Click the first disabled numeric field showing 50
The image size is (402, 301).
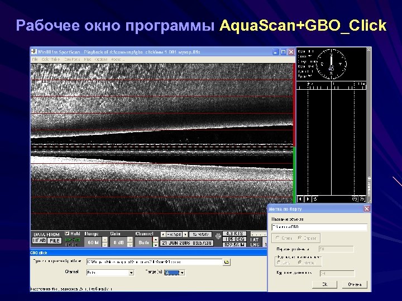click(x=336, y=249)
